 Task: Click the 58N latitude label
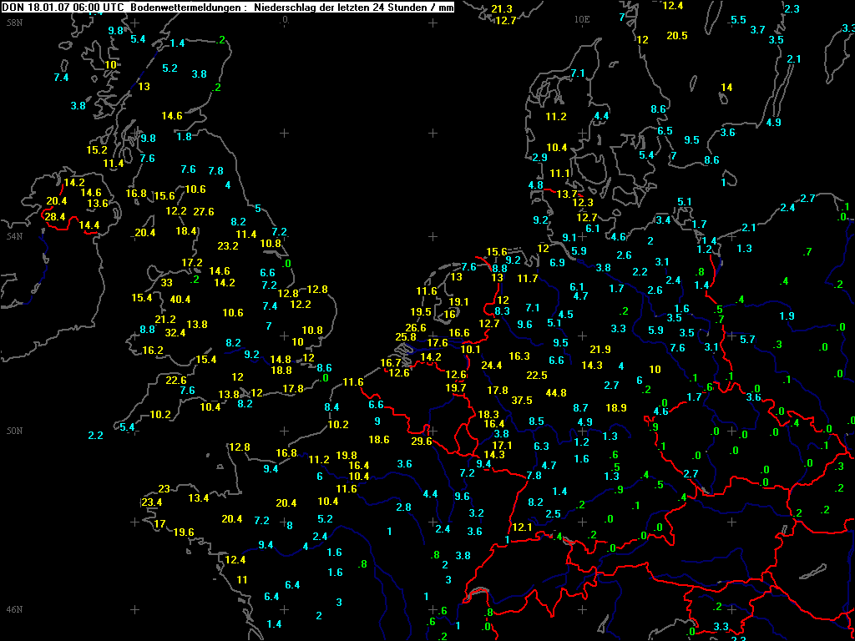(14, 23)
